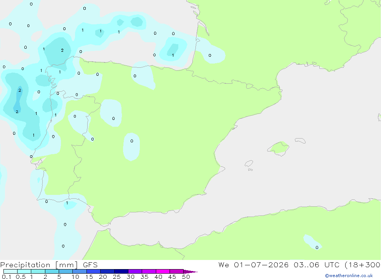Click the date '01-07-2026' in the header
Image resolution: width=381 pixels, height=279 pixels.
tap(261, 265)
